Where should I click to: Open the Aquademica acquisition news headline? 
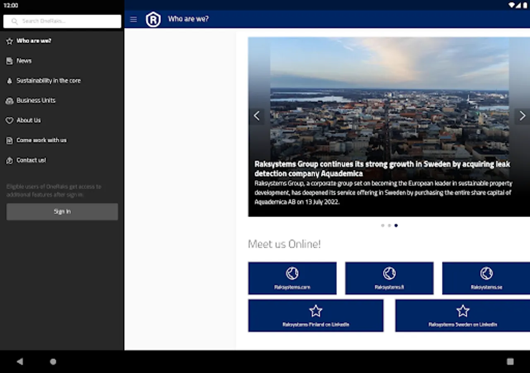[x=382, y=169]
